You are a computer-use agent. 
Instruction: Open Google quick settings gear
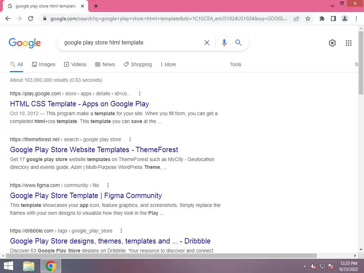[332, 43]
